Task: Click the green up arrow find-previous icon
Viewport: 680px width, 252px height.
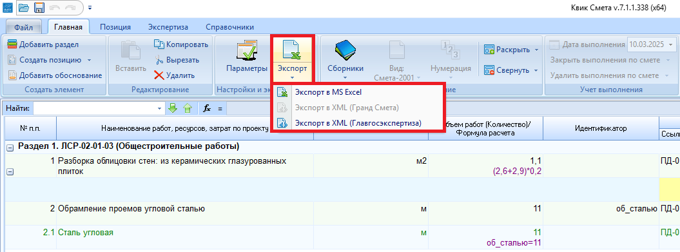Action: [188, 108]
